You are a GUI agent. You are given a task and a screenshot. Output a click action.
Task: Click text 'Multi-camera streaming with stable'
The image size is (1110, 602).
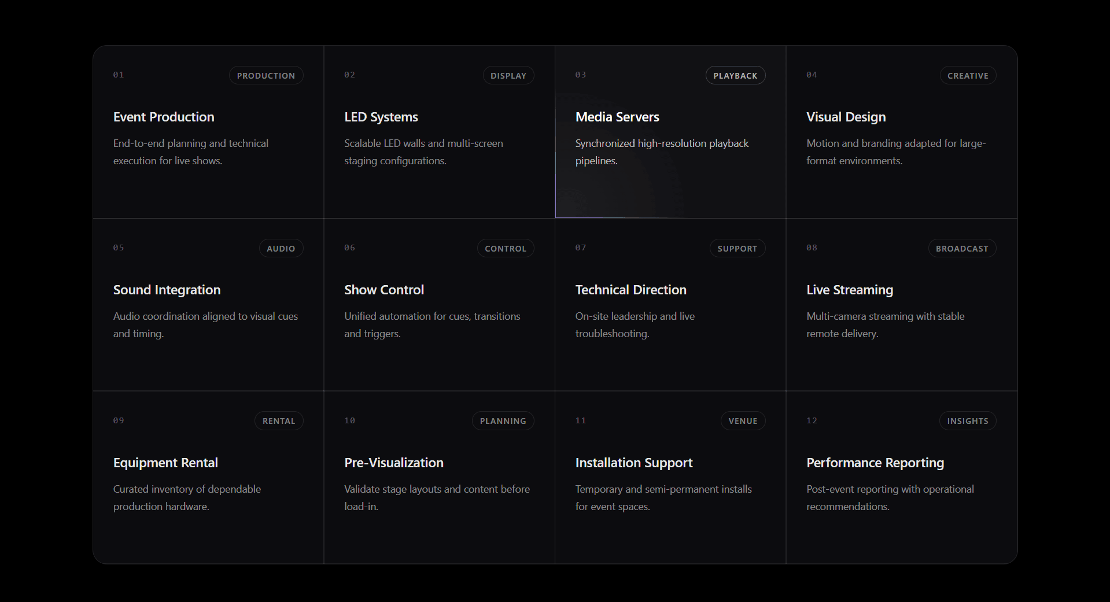click(x=886, y=316)
